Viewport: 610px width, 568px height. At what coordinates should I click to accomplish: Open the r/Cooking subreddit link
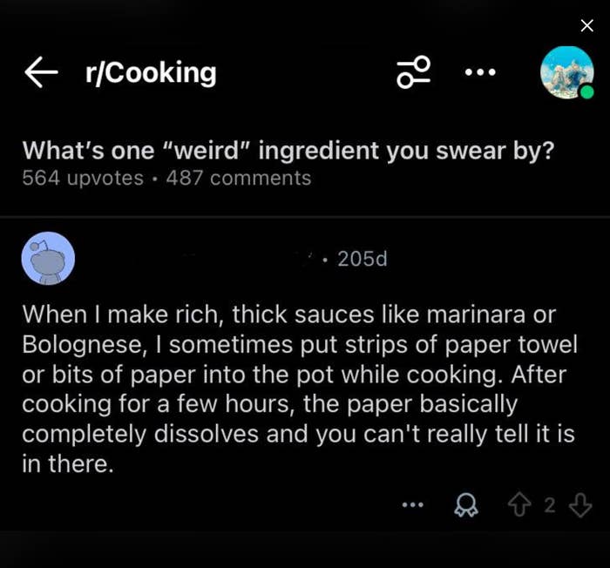(151, 73)
